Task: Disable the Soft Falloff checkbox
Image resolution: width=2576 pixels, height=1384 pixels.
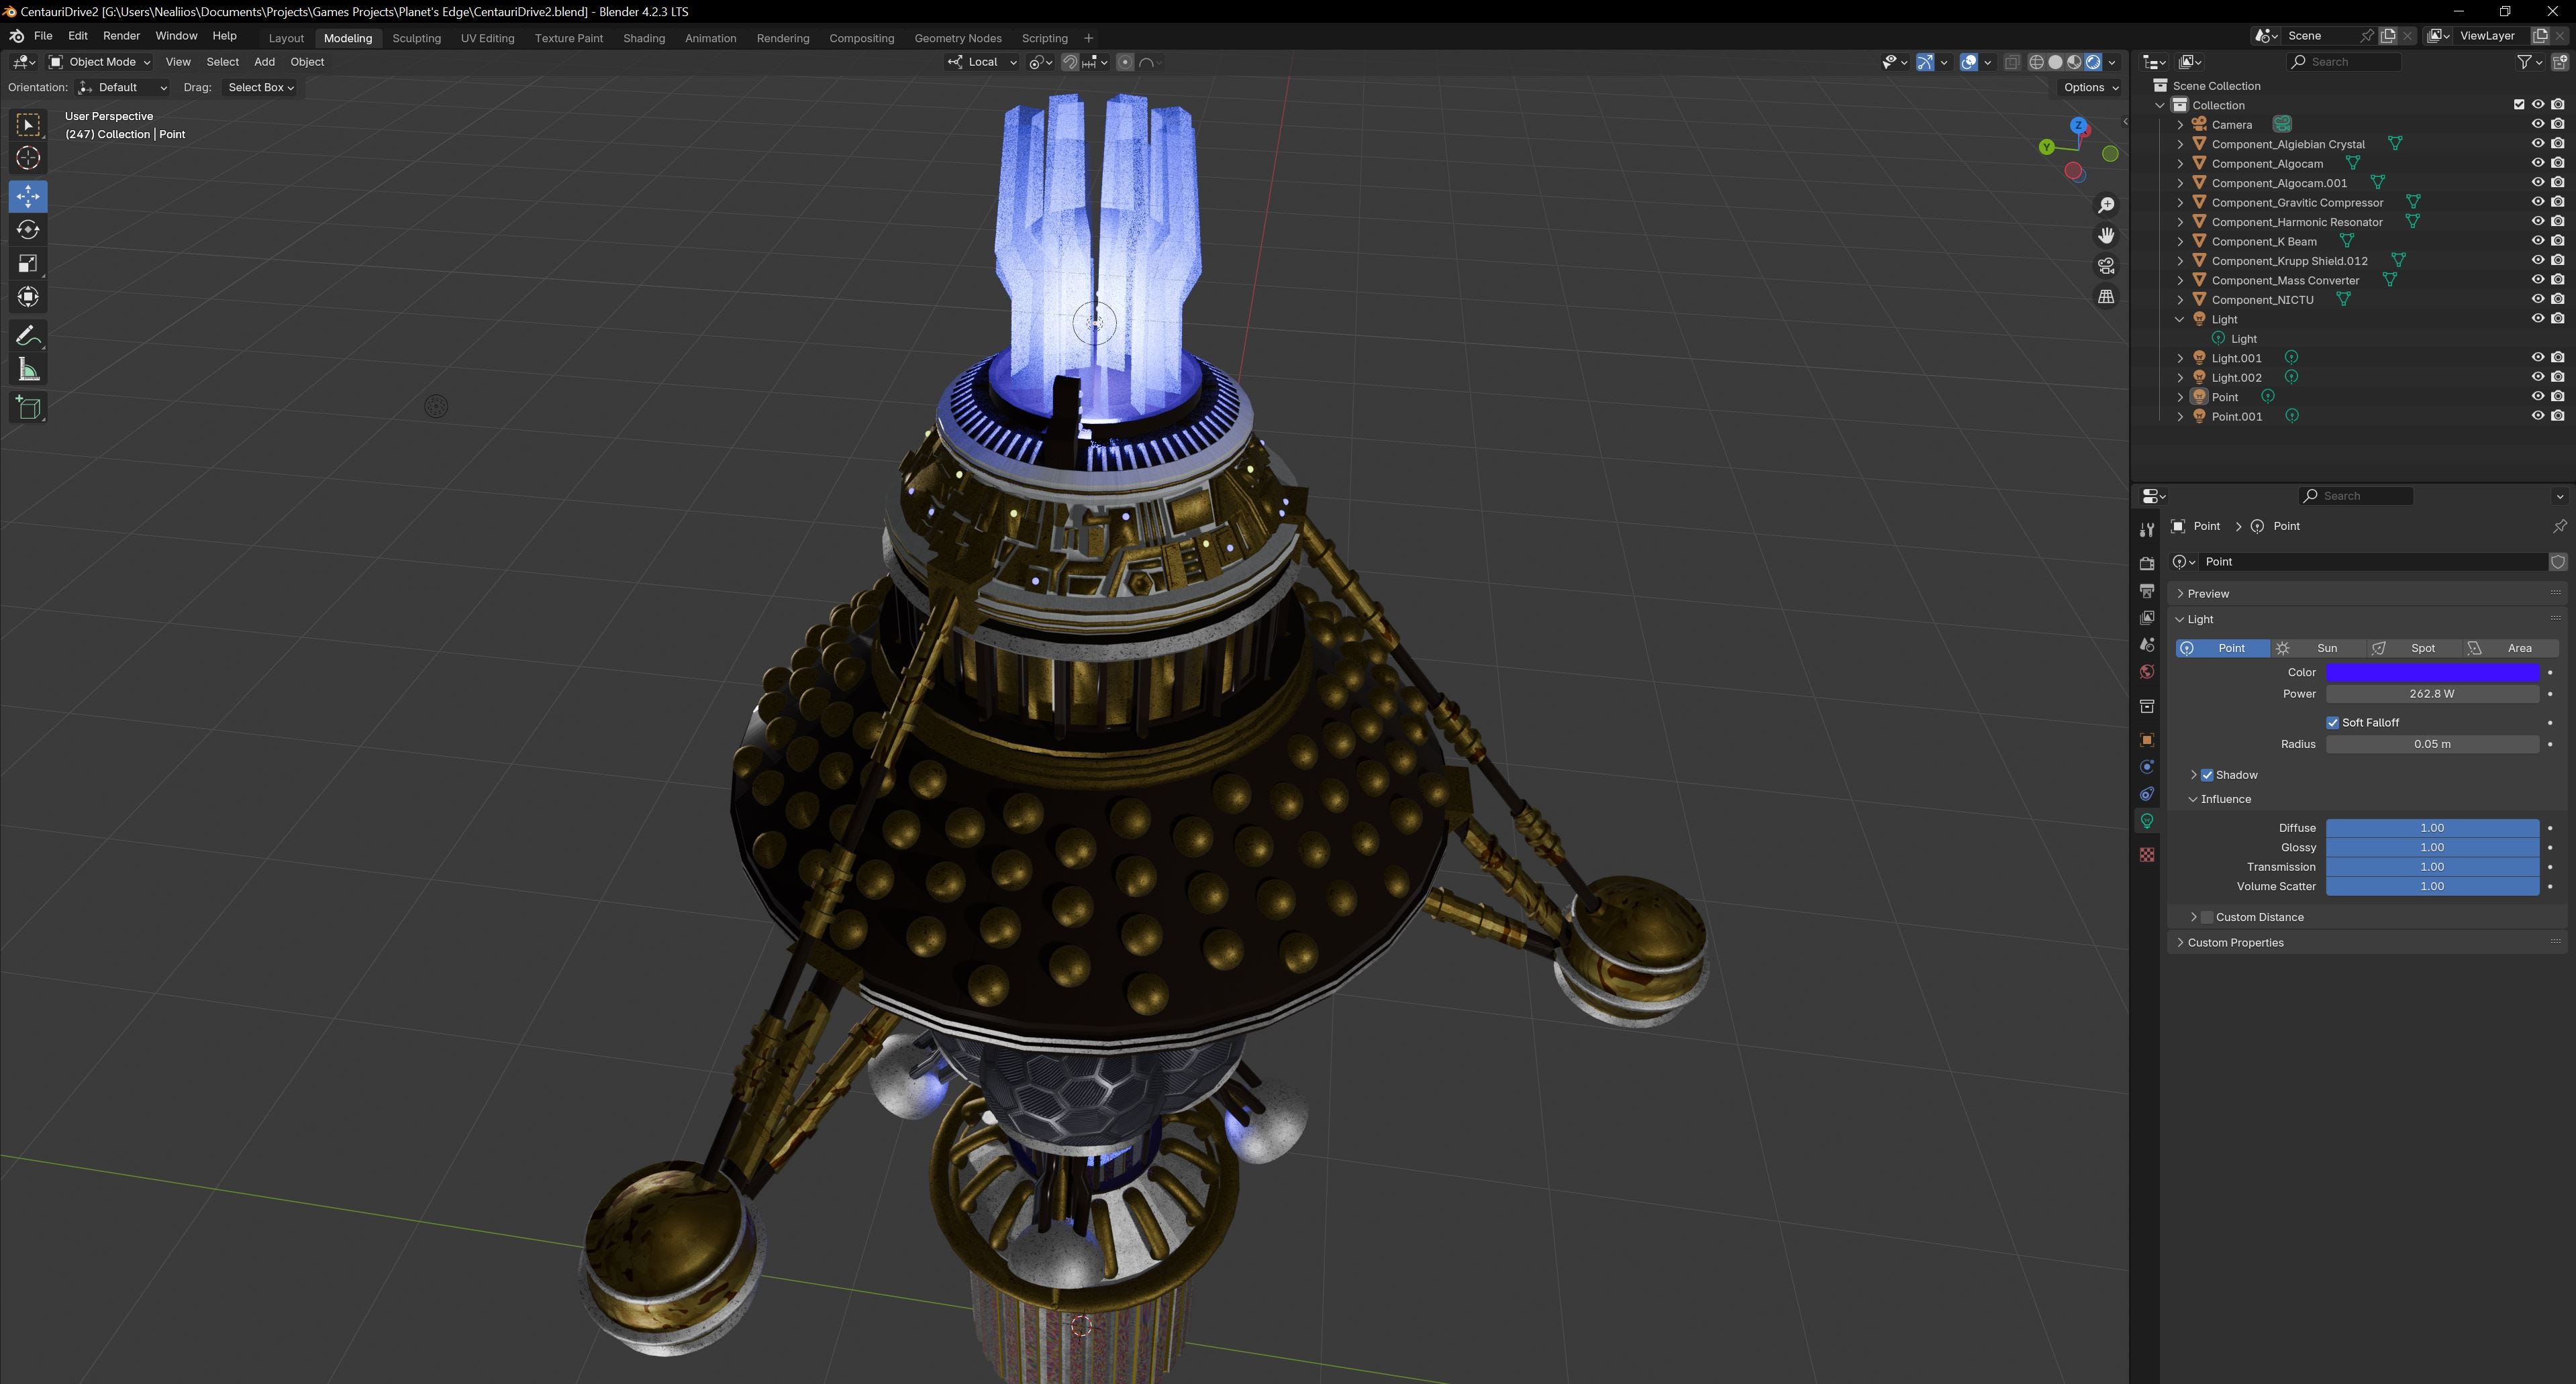Action: tap(2332, 723)
